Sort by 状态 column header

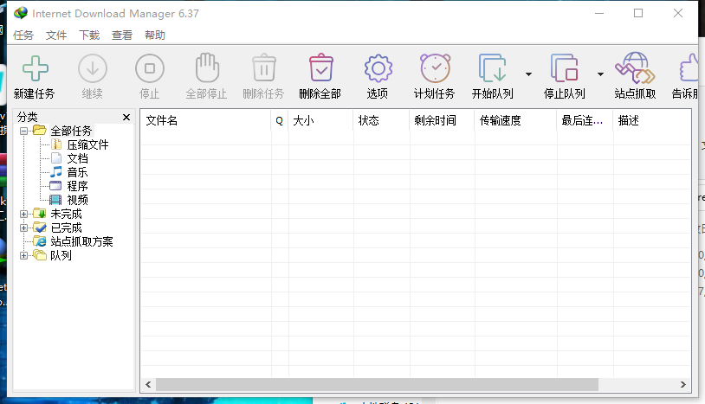pos(381,120)
